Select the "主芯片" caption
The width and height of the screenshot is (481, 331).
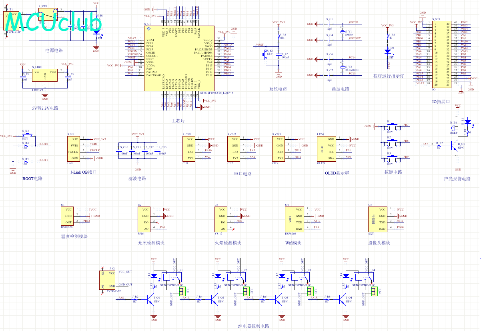178,121
